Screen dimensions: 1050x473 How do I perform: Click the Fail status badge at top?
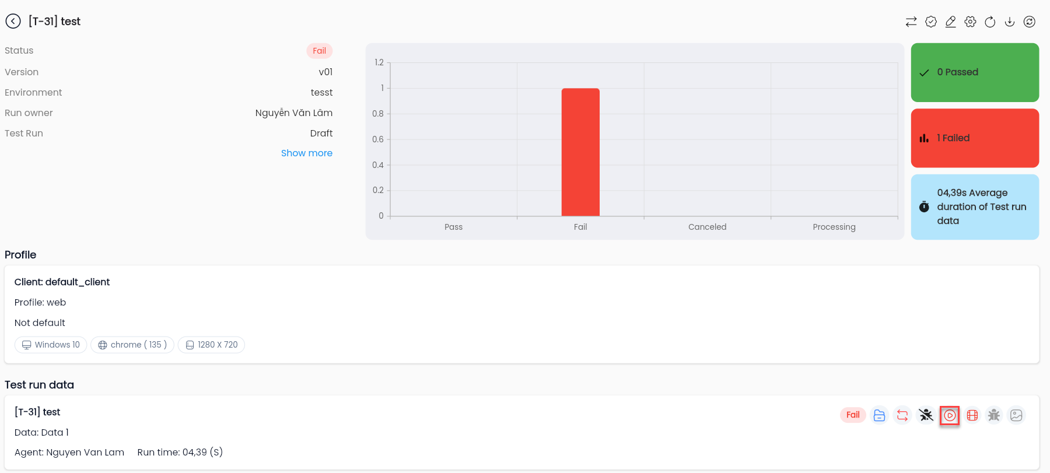point(320,51)
